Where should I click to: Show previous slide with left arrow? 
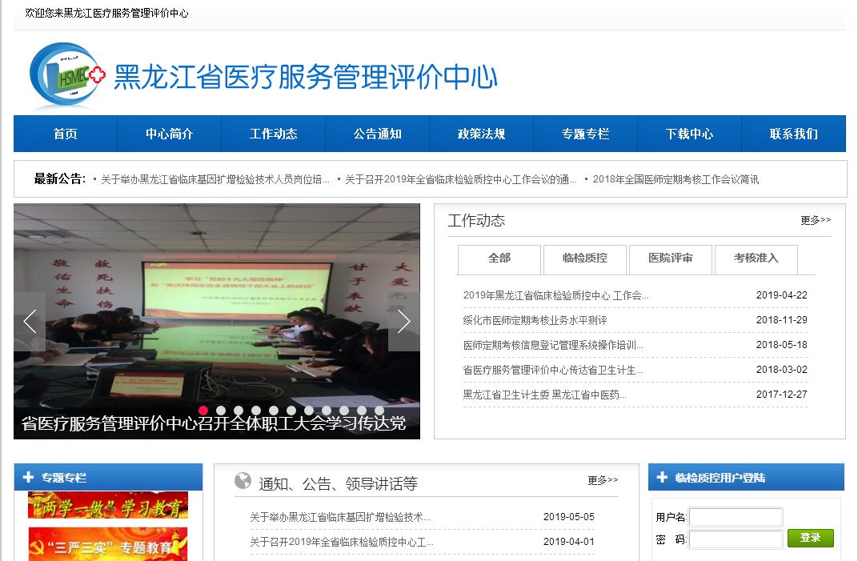(30, 322)
